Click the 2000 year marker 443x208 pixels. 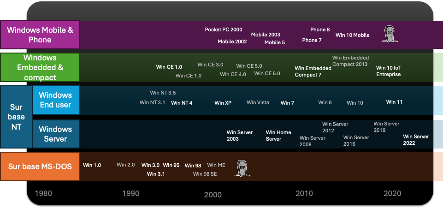coord(213,195)
